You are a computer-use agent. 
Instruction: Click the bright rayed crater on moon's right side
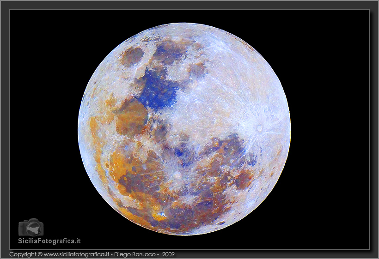tap(260, 128)
